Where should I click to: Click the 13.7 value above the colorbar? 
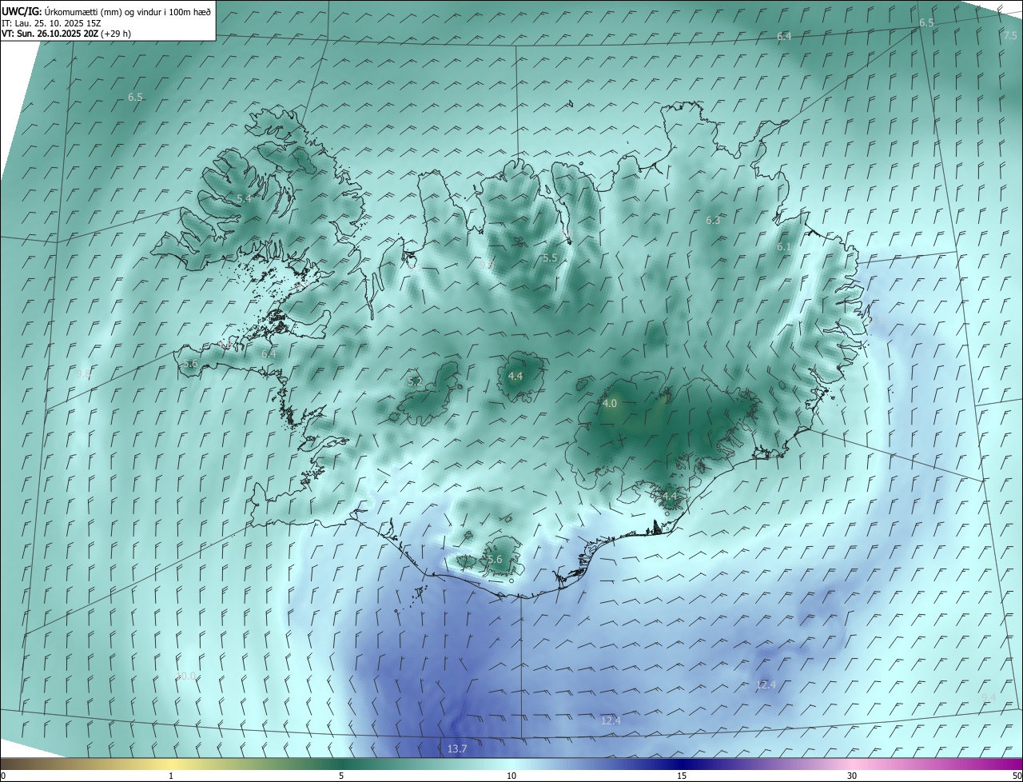click(456, 749)
